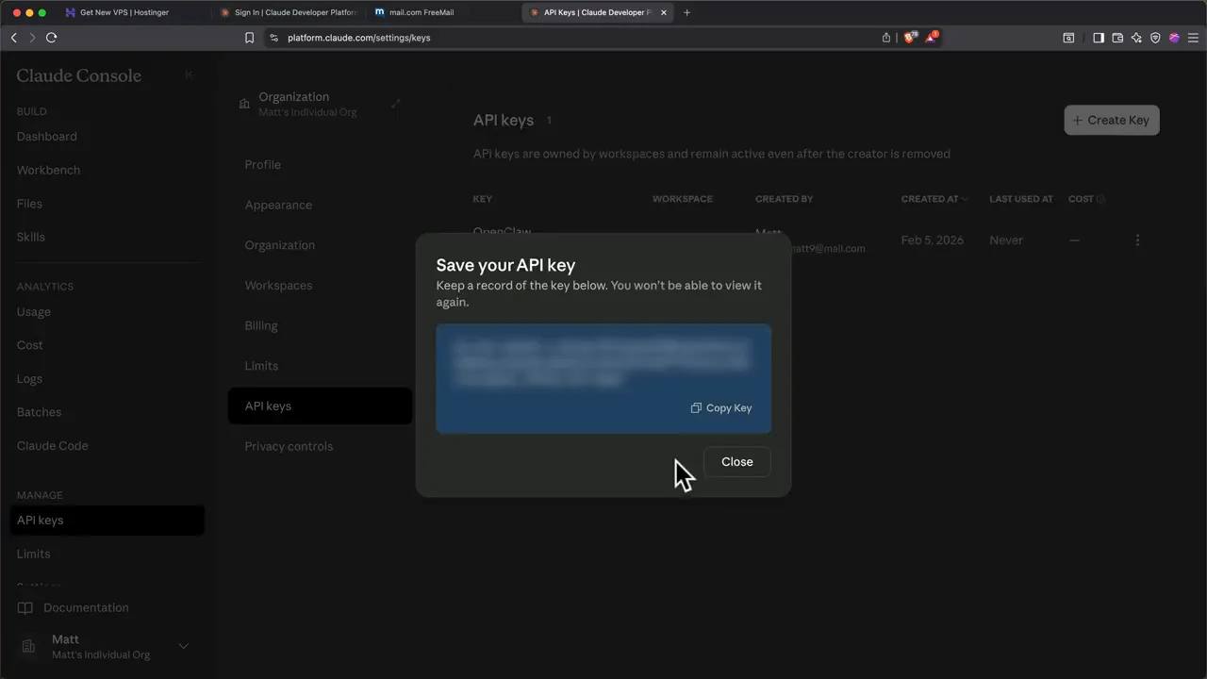Go back in browser history
This screenshot has height=679, width=1207.
point(13,38)
